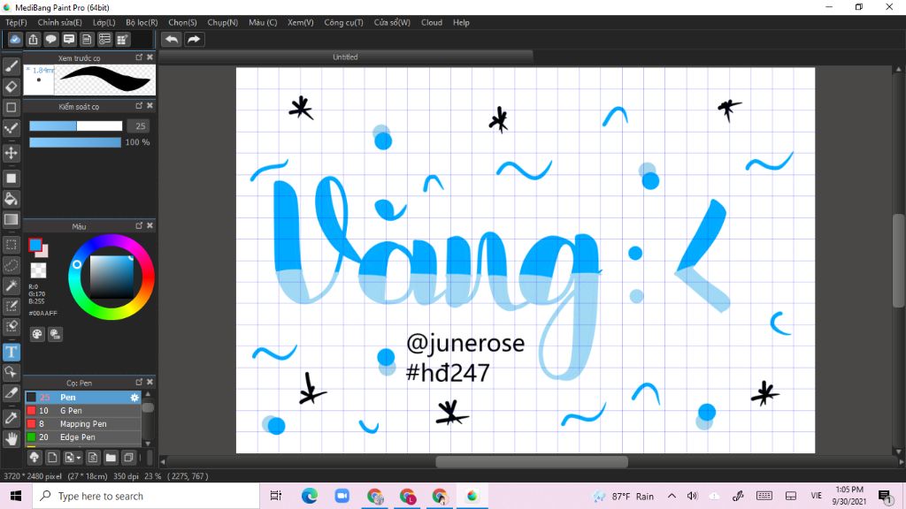The height and width of the screenshot is (509, 906).
Task: Open the Bộ lọc(R) menu
Action: pos(142,22)
